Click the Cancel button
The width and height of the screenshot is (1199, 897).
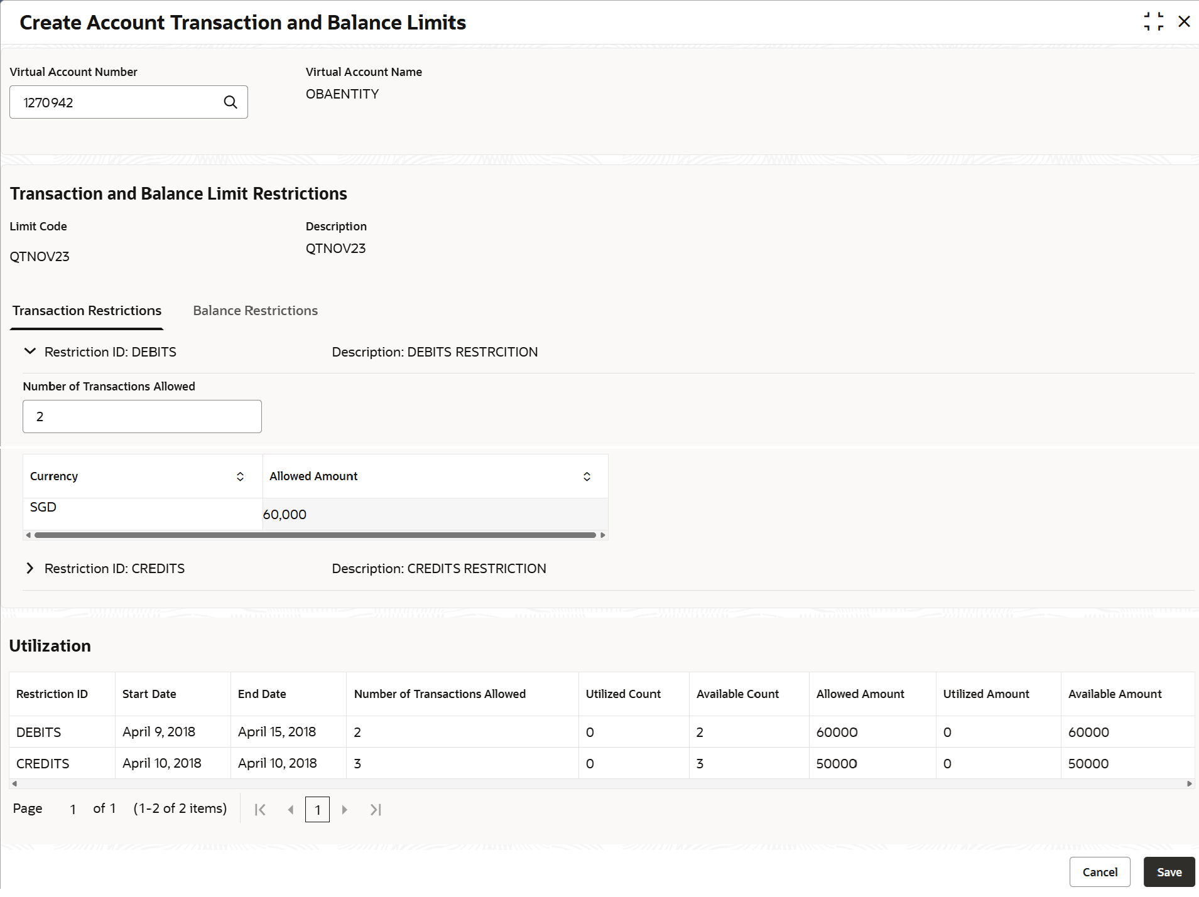click(1100, 872)
